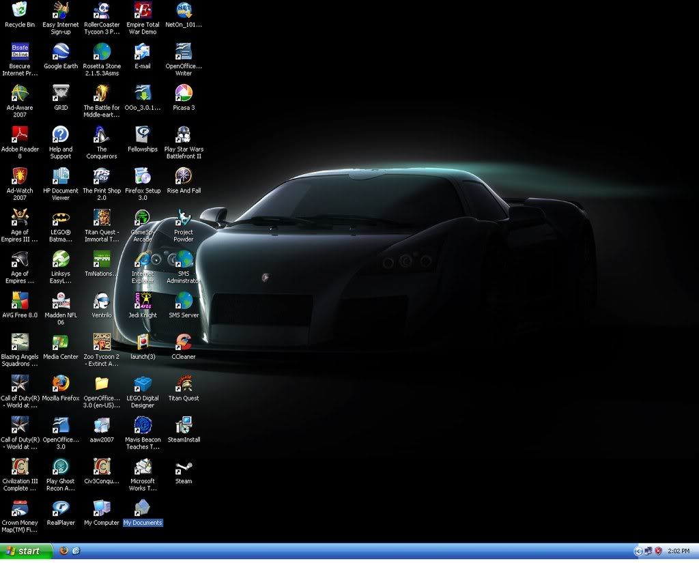The width and height of the screenshot is (699, 563).
Task: Select Adobe Reader 8 shortcut
Action: (20, 134)
